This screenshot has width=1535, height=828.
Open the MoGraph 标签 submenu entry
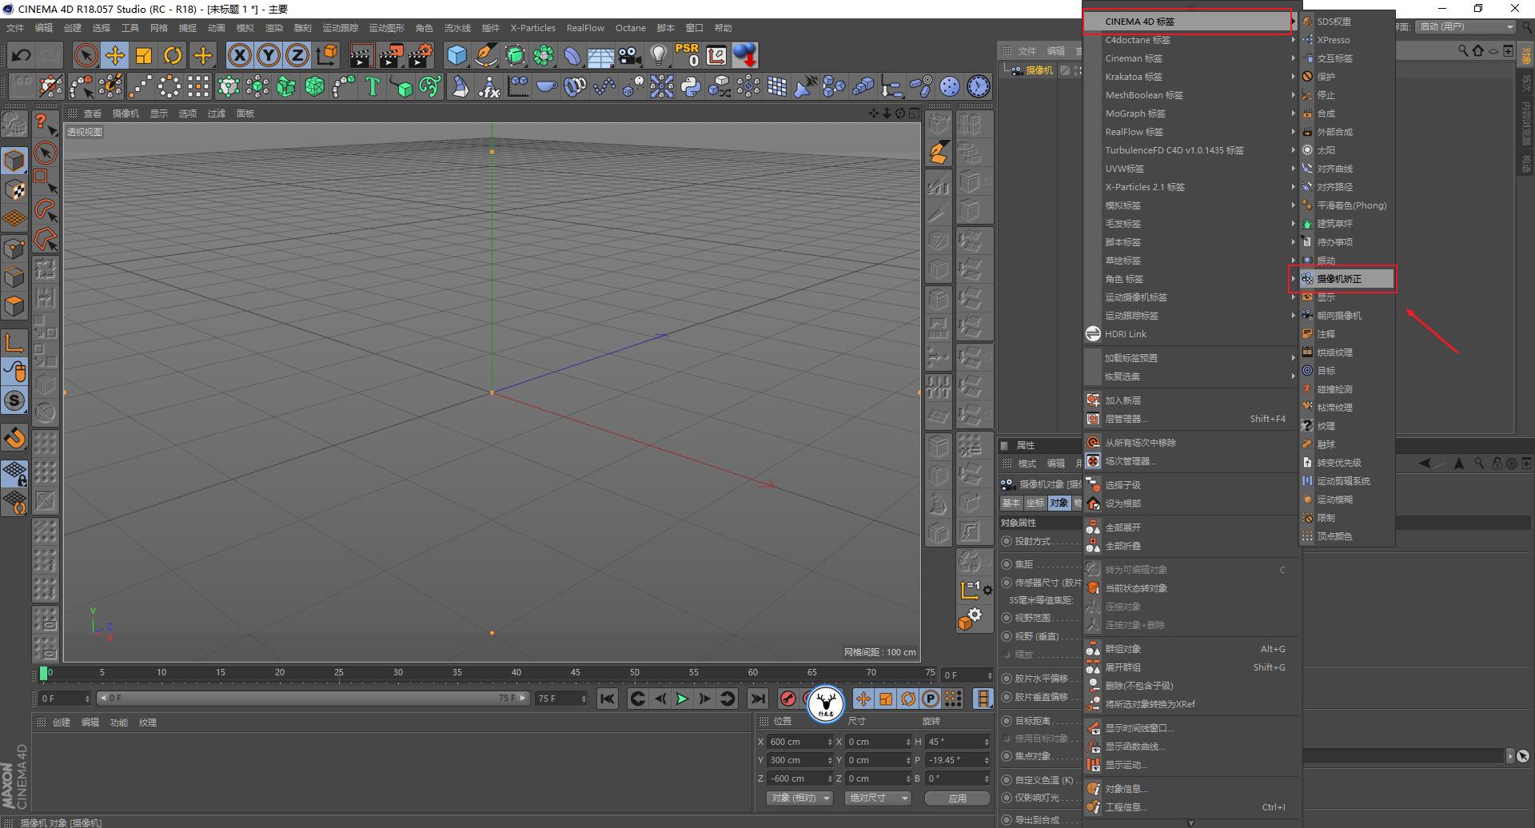click(x=1135, y=113)
